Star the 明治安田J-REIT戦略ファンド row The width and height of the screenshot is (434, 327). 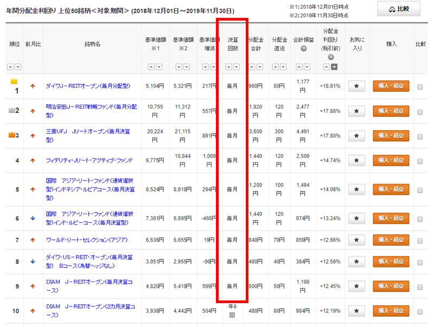pos(356,111)
